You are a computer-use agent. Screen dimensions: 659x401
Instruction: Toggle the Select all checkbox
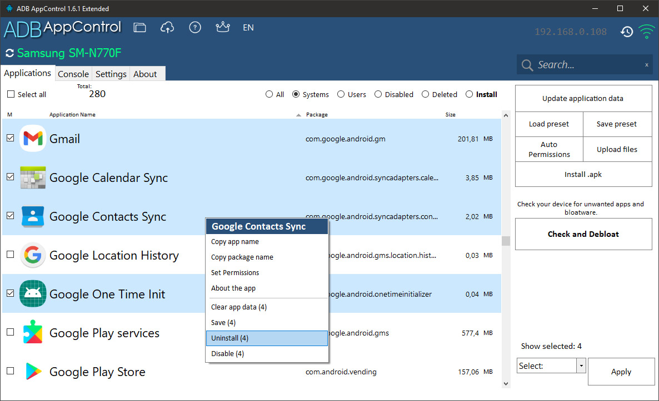point(11,94)
